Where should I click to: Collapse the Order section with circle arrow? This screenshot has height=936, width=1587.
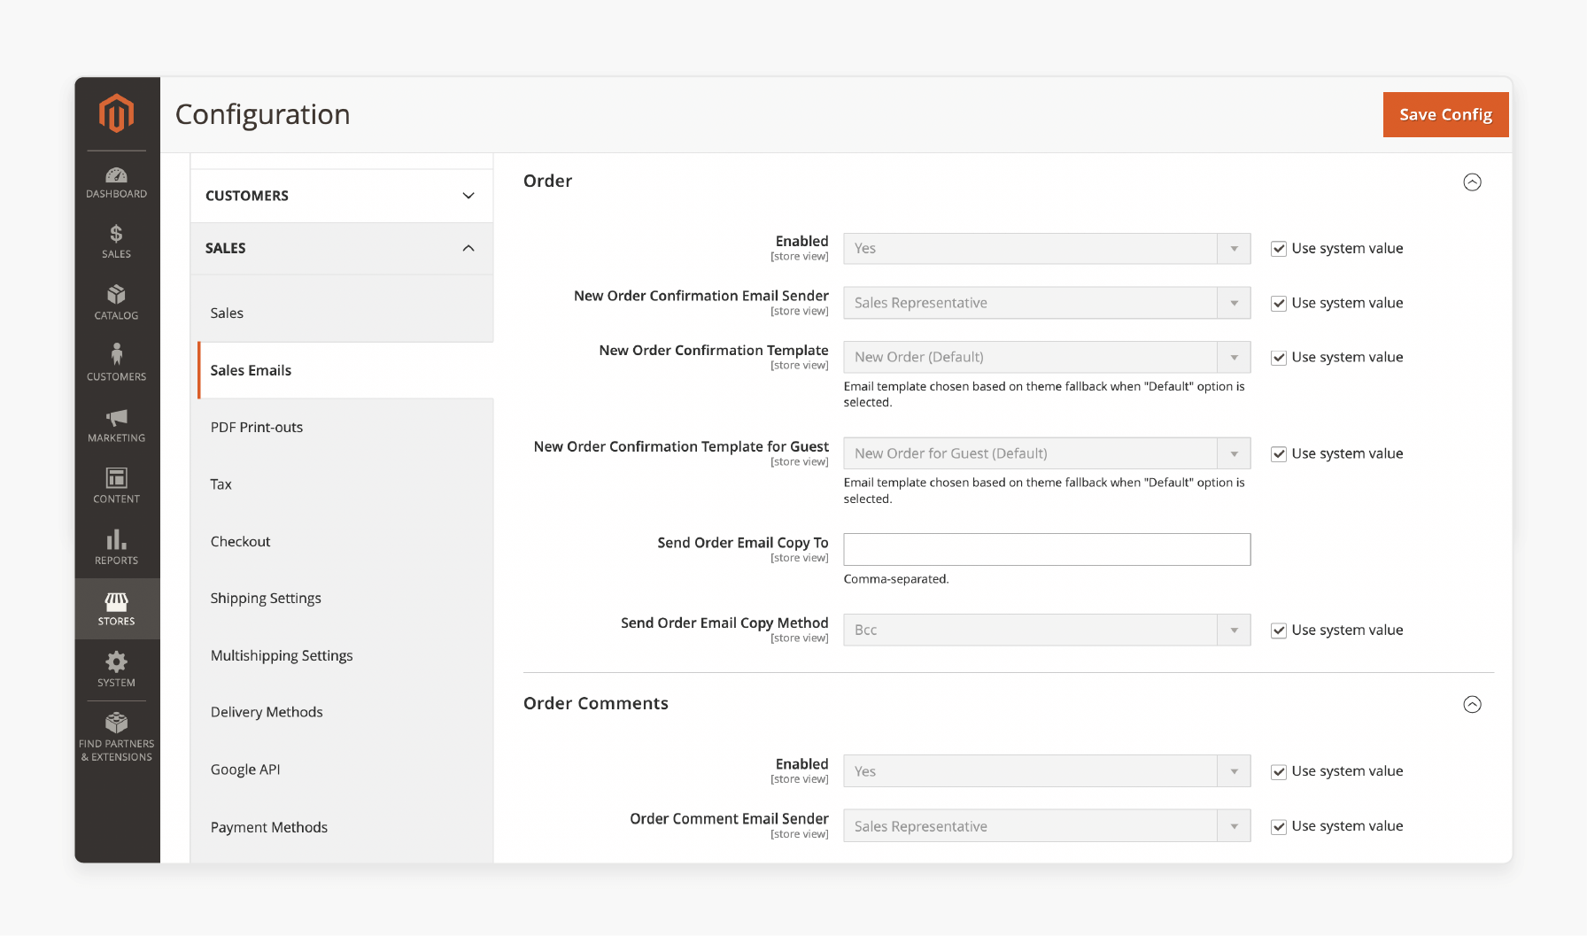(1472, 182)
